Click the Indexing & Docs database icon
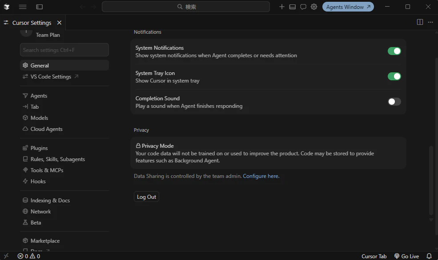This screenshot has height=260, width=438. (x=25, y=200)
